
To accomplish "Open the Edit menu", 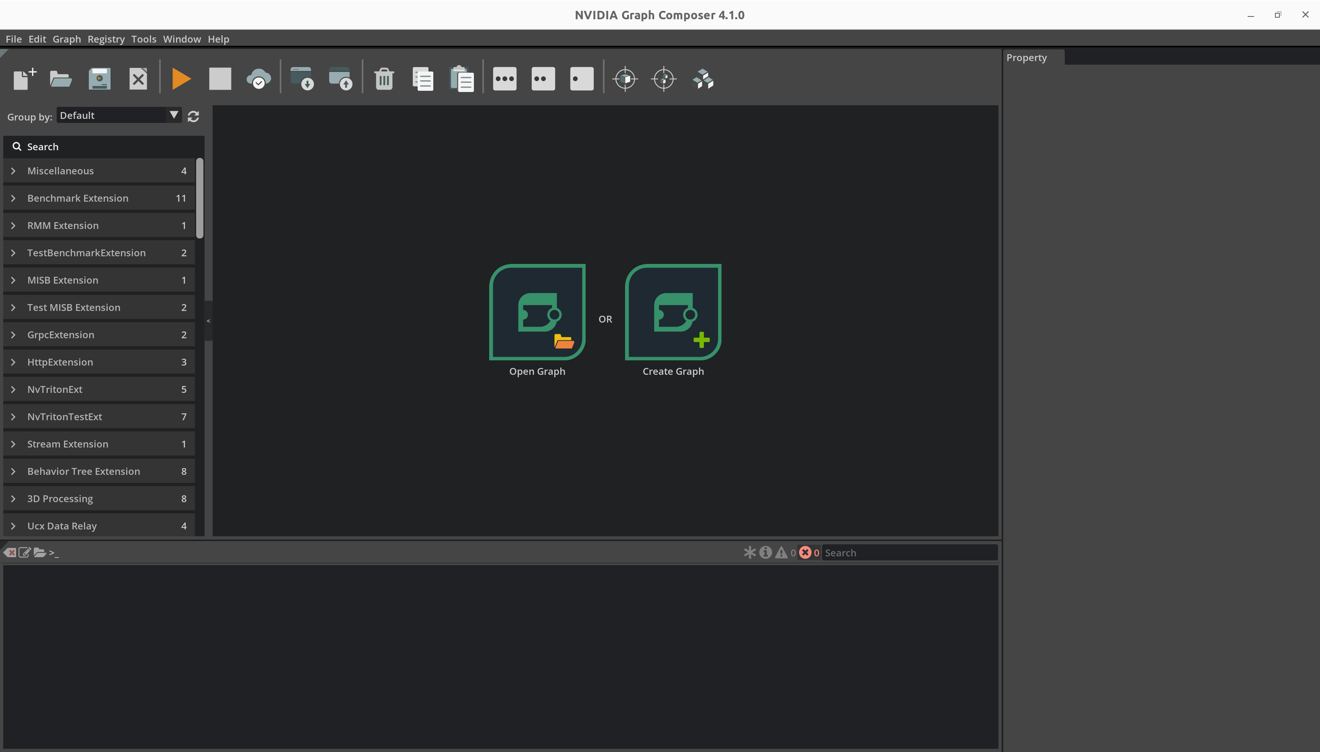I will [37, 39].
